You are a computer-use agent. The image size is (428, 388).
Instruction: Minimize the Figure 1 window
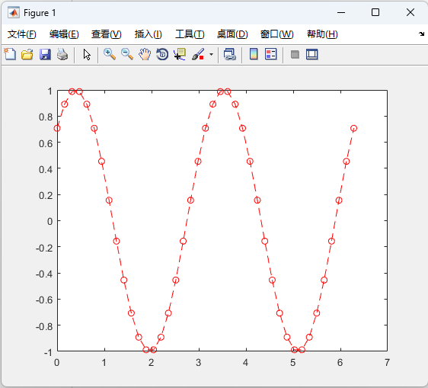341,12
